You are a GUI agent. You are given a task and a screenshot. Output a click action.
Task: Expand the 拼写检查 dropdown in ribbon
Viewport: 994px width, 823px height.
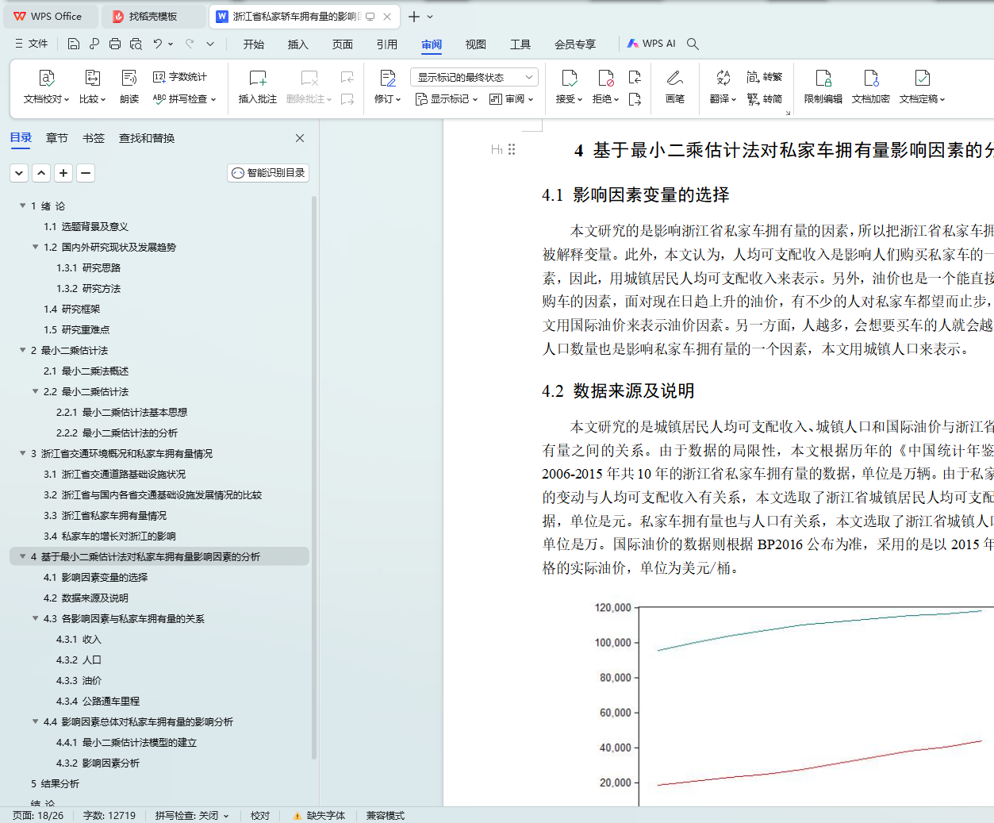[x=213, y=99]
